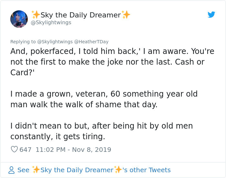The width and height of the screenshot is (226, 178).
Task: Click the 'constantly, it gets tiring' line
Action: tap(58, 136)
